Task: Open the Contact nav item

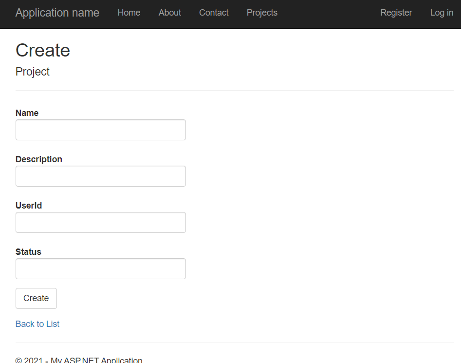Action: [214, 13]
